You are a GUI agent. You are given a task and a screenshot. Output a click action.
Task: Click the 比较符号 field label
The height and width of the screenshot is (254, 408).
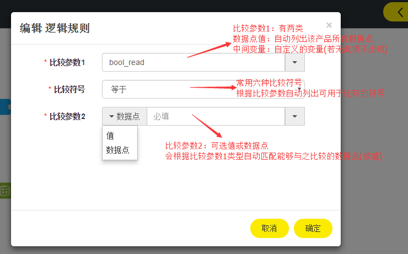coord(69,89)
